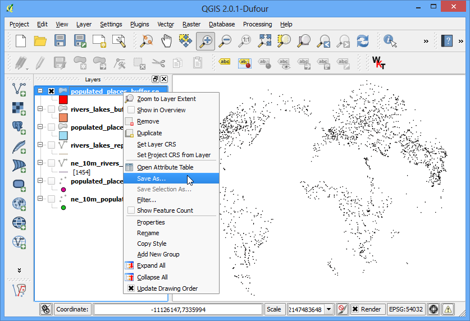Save project with the floppy disk icon
This screenshot has height=321, width=470.
click(60, 41)
